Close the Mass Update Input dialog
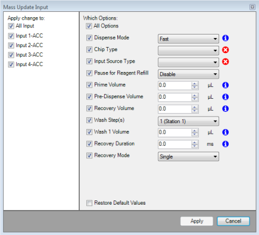 (x=252, y=7)
